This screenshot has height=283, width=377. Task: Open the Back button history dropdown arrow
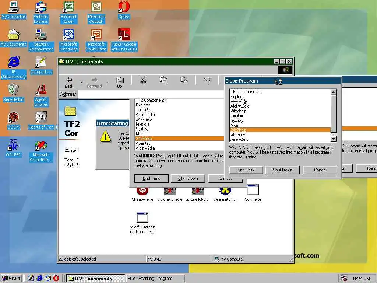pyautogui.click(x=82, y=83)
